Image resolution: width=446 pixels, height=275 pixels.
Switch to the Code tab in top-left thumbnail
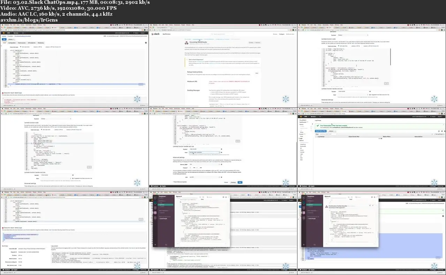5,43
